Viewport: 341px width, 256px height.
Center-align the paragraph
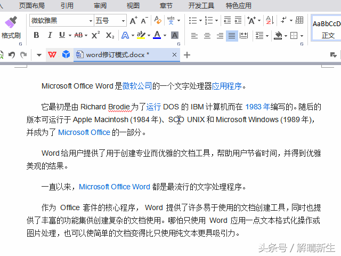point(207,36)
